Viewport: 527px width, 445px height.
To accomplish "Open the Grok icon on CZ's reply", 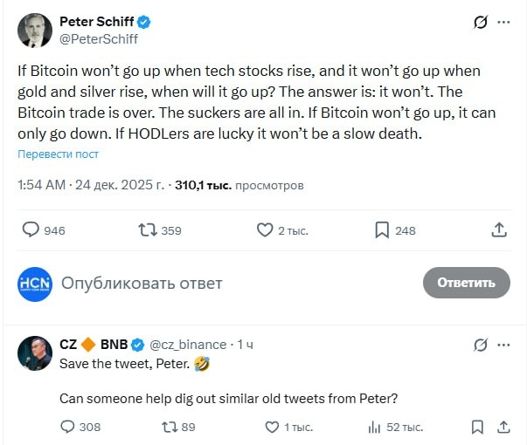I will (x=480, y=345).
